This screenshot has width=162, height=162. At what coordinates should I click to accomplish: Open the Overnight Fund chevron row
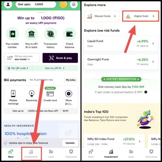121,62
